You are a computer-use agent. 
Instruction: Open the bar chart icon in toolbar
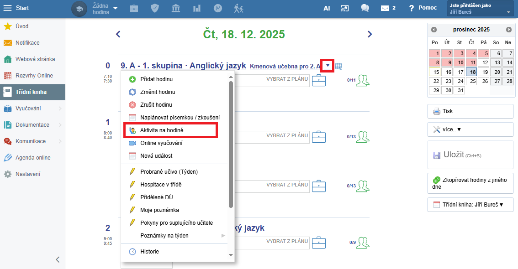197,8
